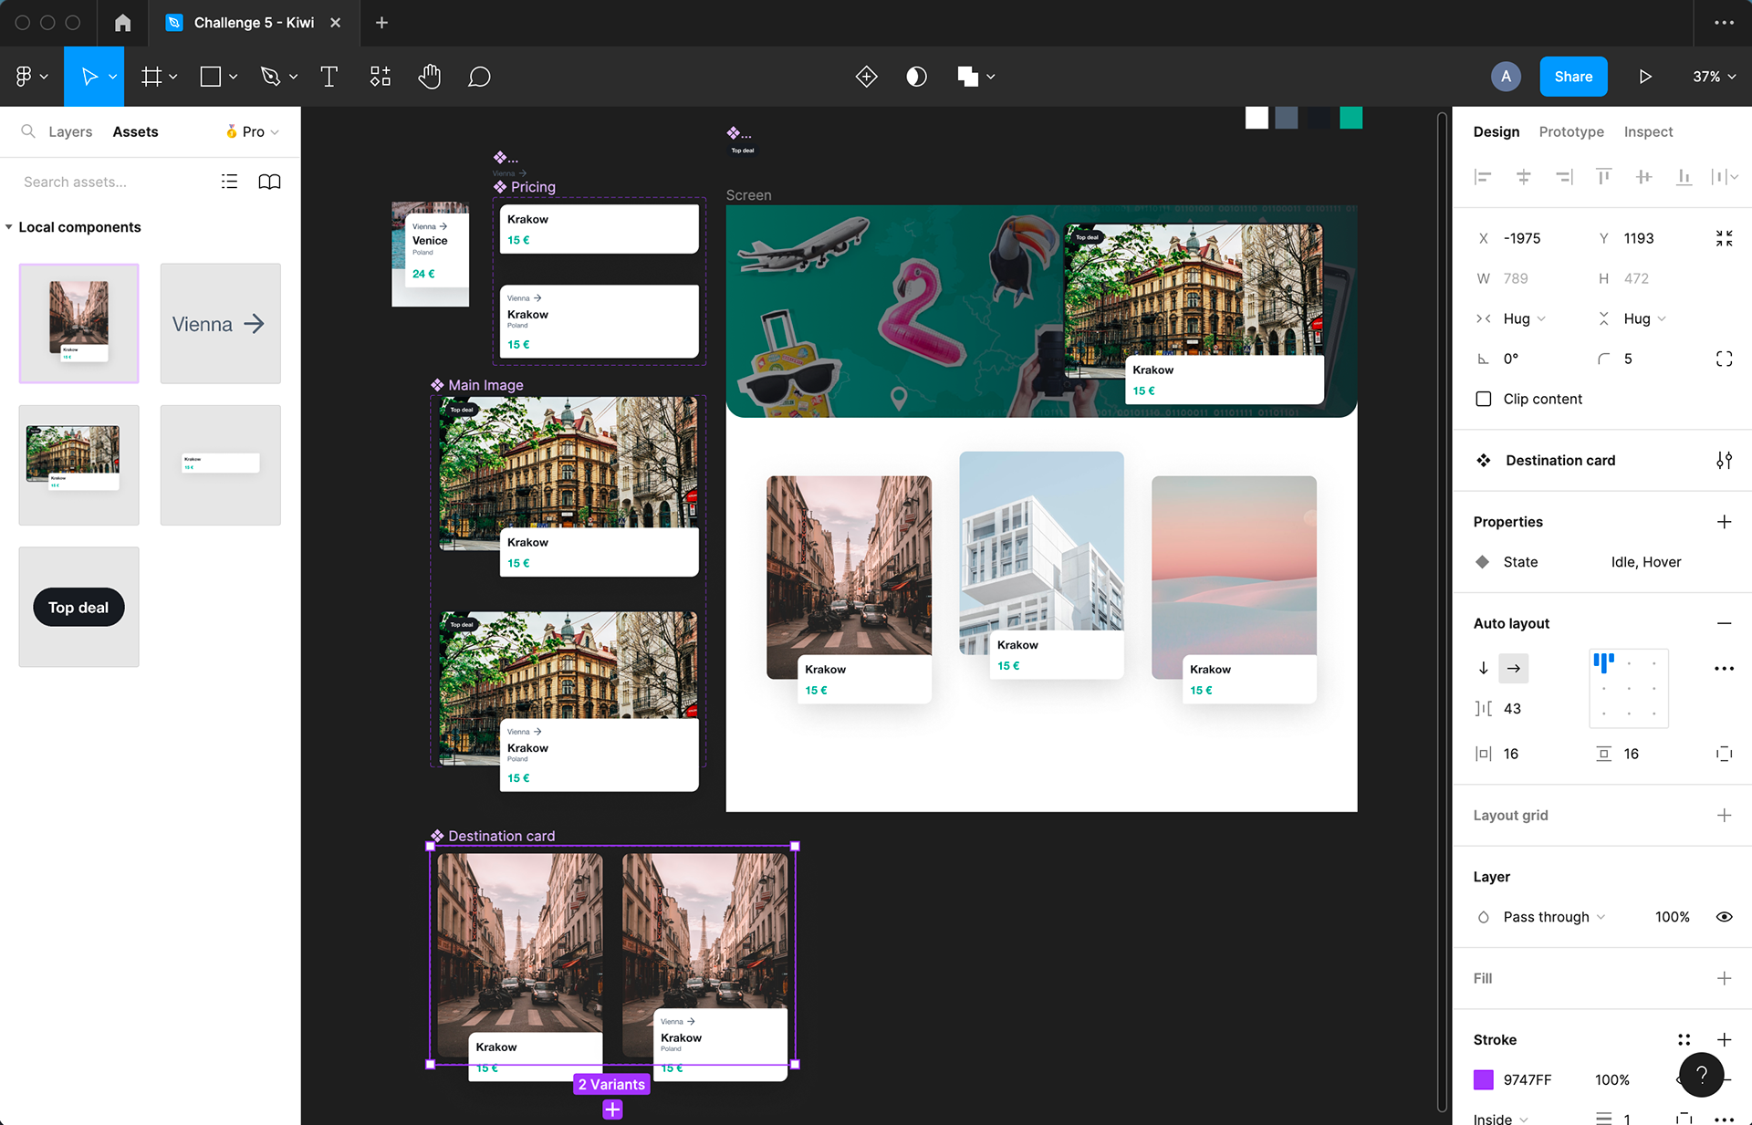This screenshot has height=1125, width=1752.
Task: Present the prototype with play icon
Action: tap(1645, 77)
